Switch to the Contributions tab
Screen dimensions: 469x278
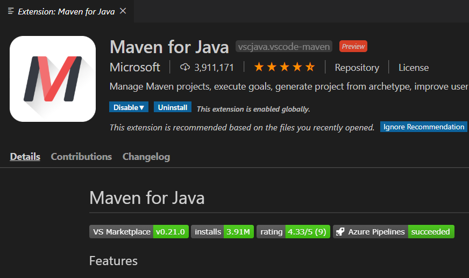tap(81, 157)
